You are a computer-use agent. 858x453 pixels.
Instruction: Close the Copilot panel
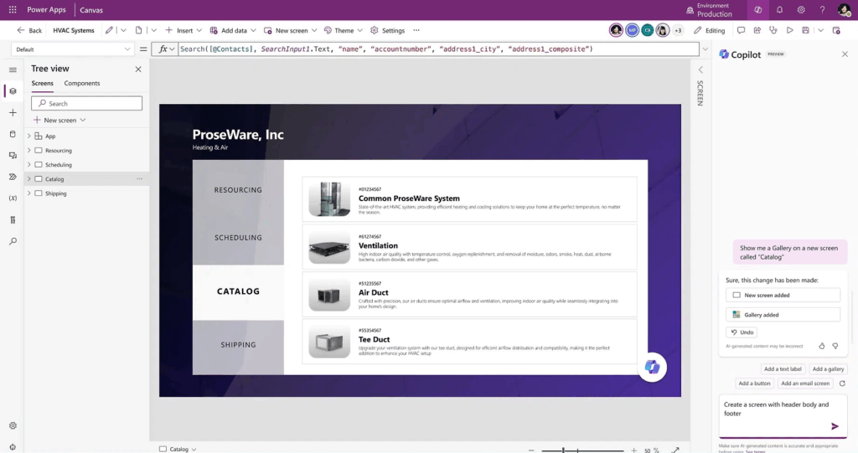(845, 54)
